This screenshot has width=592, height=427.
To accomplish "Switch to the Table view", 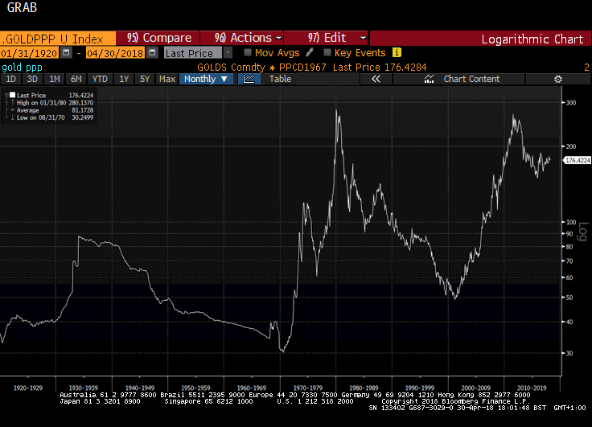I will pyautogui.click(x=280, y=79).
